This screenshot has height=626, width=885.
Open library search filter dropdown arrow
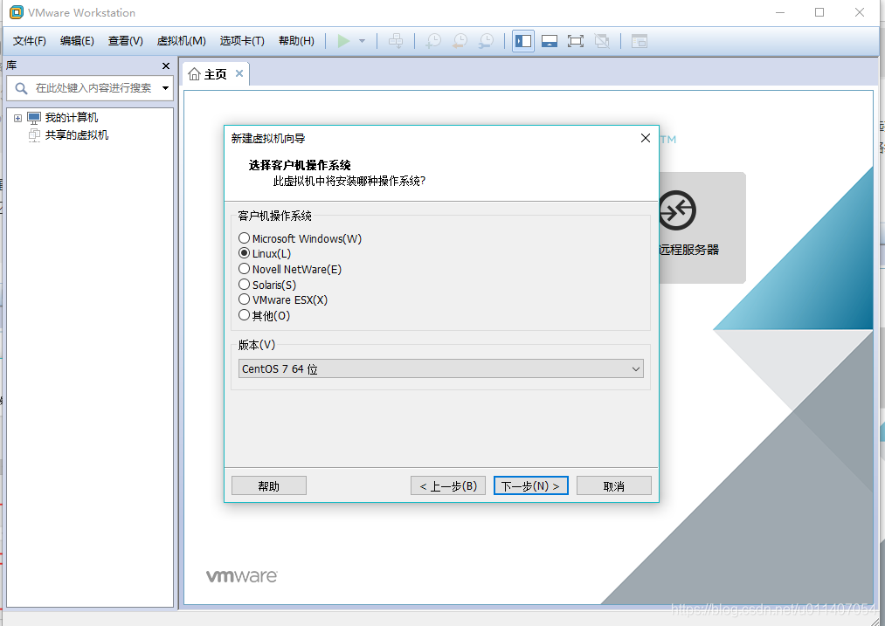[x=165, y=88]
